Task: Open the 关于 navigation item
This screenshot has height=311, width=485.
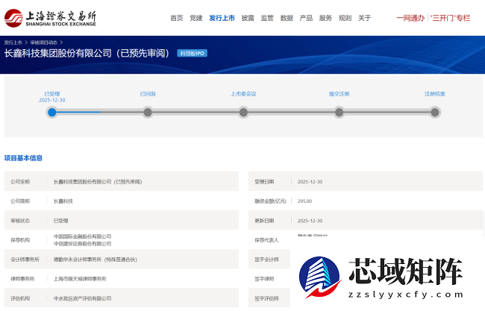Action: coord(364,18)
